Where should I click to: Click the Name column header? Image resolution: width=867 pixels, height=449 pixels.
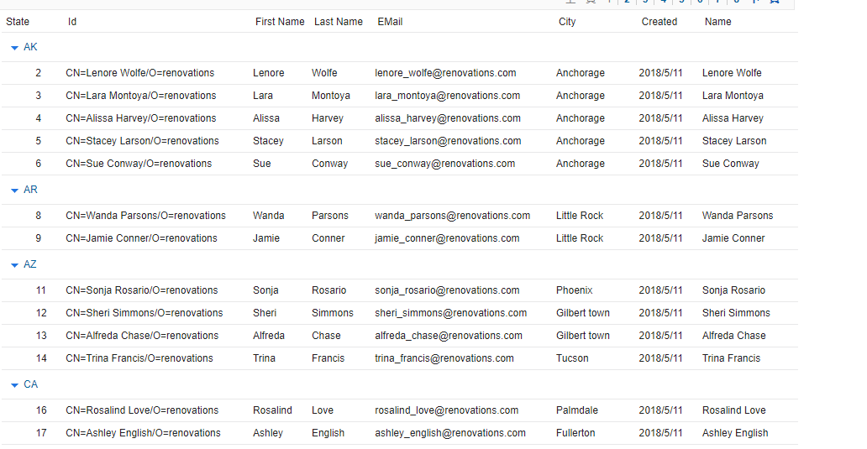[x=717, y=22]
